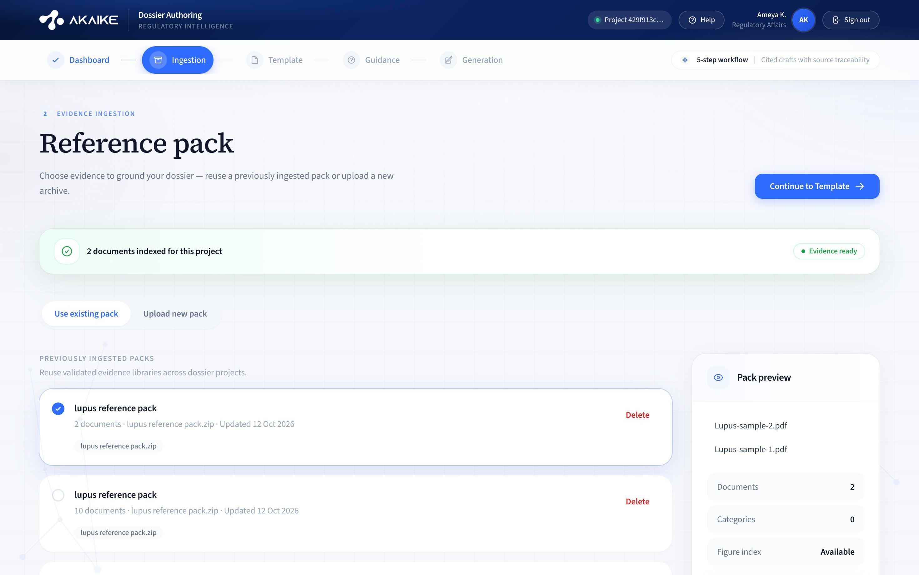Click the Figure index Available row
The width and height of the screenshot is (919, 575).
pos(786,552)
